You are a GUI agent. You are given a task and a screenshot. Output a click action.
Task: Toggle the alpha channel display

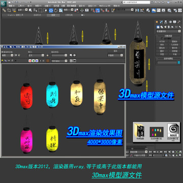(40, 60)
